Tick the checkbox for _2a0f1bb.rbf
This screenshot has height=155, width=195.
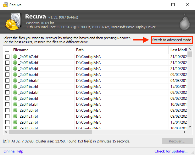click(x=7, y=81)
